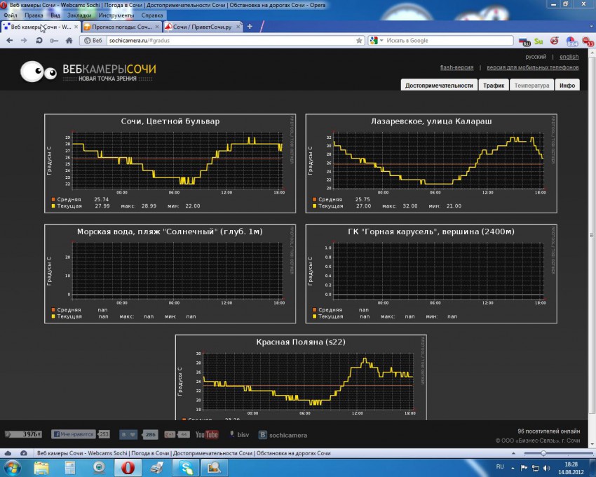The height and width of the screenshot is (477, 596).
Task: Open the YouTube link in footer
Action: coord(206,435)
